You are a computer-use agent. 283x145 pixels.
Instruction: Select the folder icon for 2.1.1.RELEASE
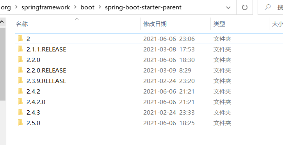click(x=20, y=49)
